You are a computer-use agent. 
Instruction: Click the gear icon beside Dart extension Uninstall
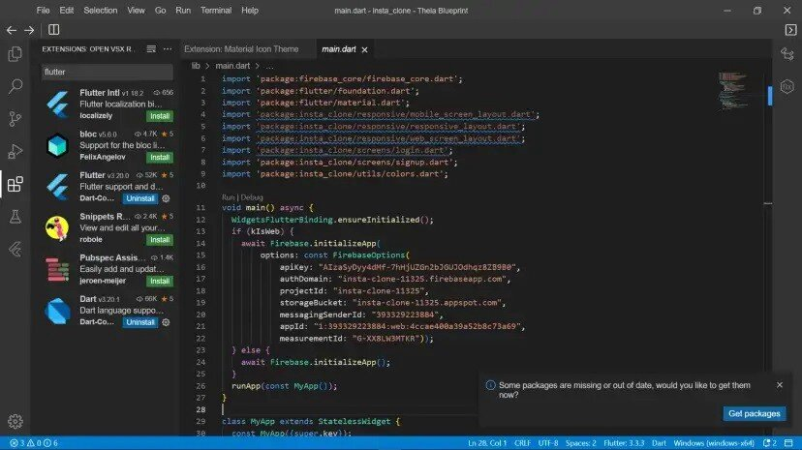click(166, 321)
